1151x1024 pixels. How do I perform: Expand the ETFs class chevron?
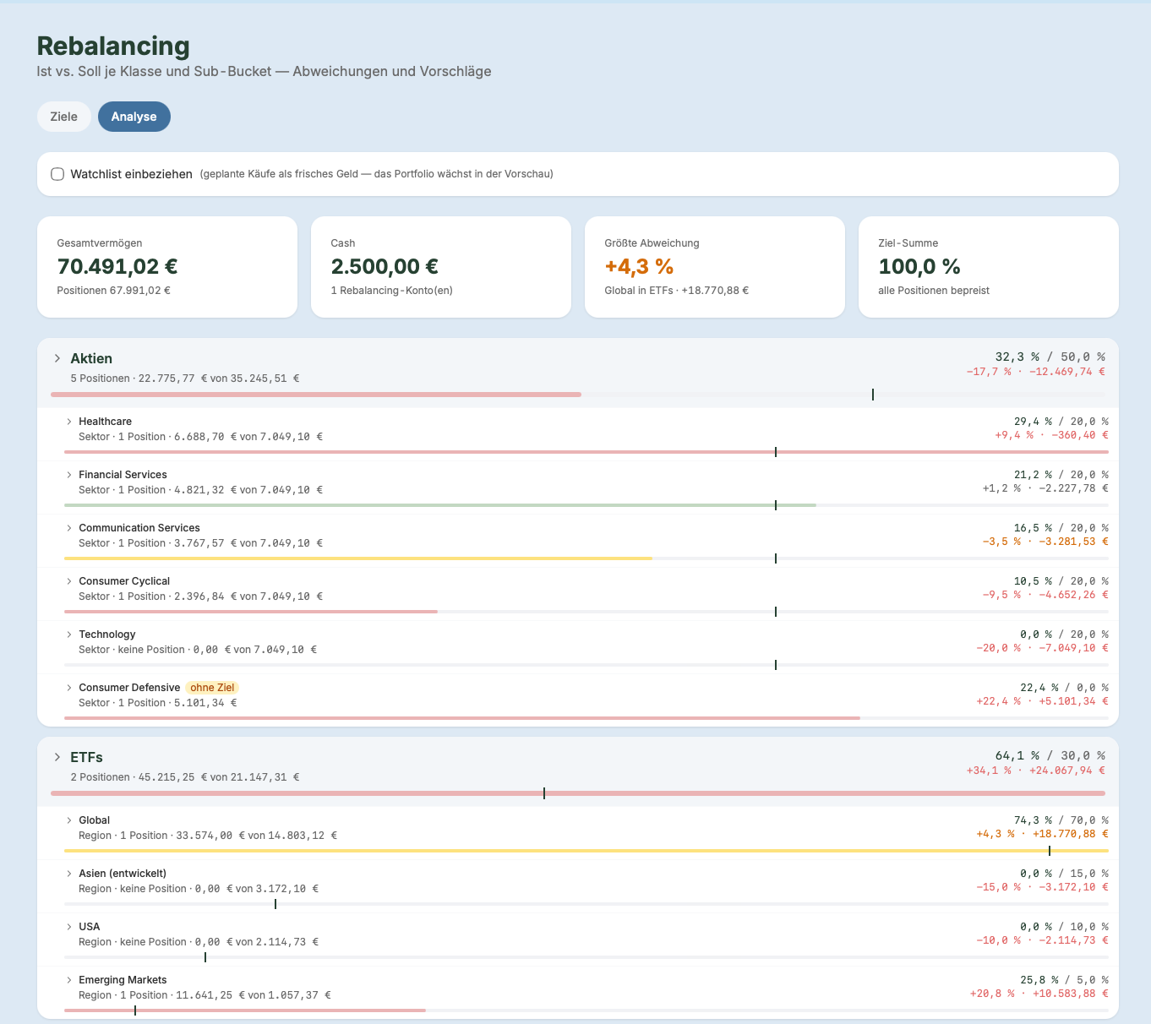57,757
